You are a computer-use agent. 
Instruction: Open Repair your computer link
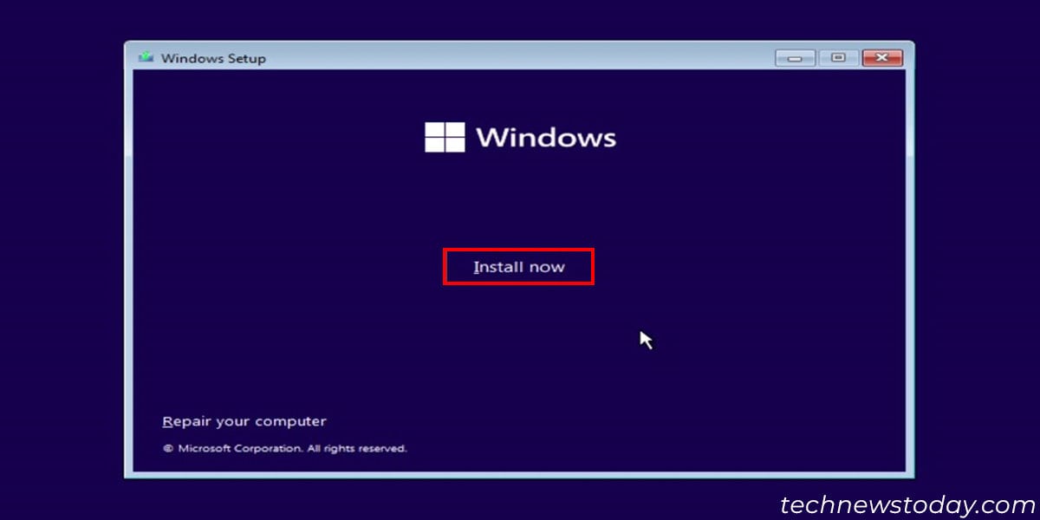point(244,422)
